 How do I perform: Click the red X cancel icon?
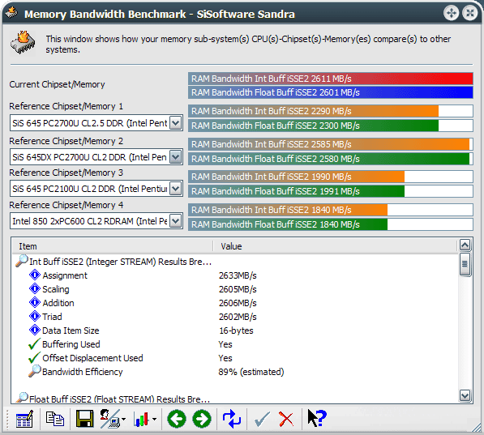286,419
